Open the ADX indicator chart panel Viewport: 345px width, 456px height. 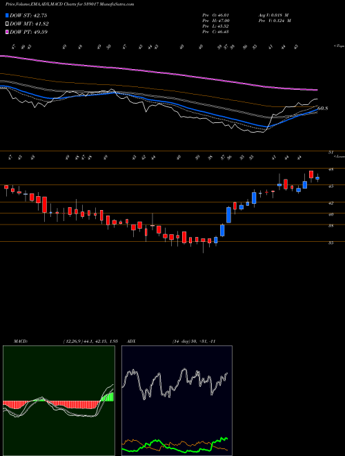coord(177,401)
